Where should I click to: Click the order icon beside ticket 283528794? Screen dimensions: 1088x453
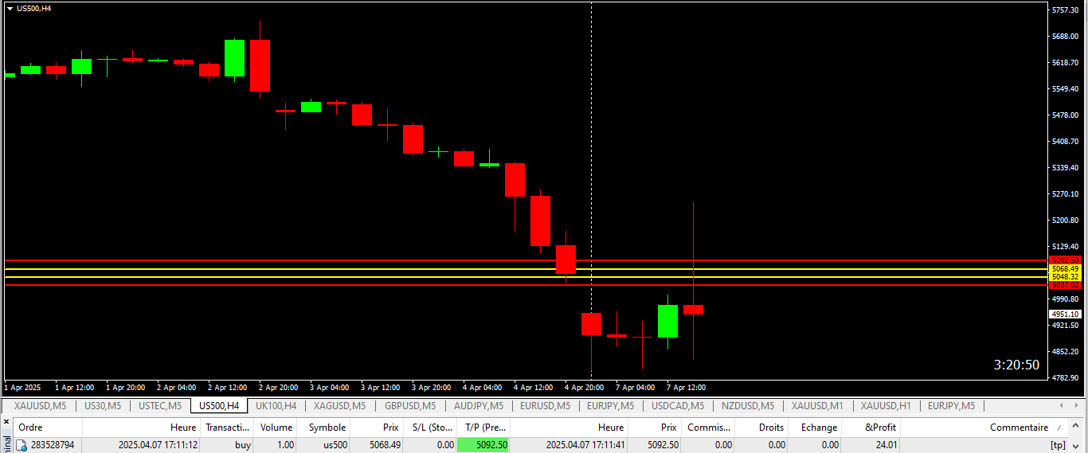tap(22, 445)
